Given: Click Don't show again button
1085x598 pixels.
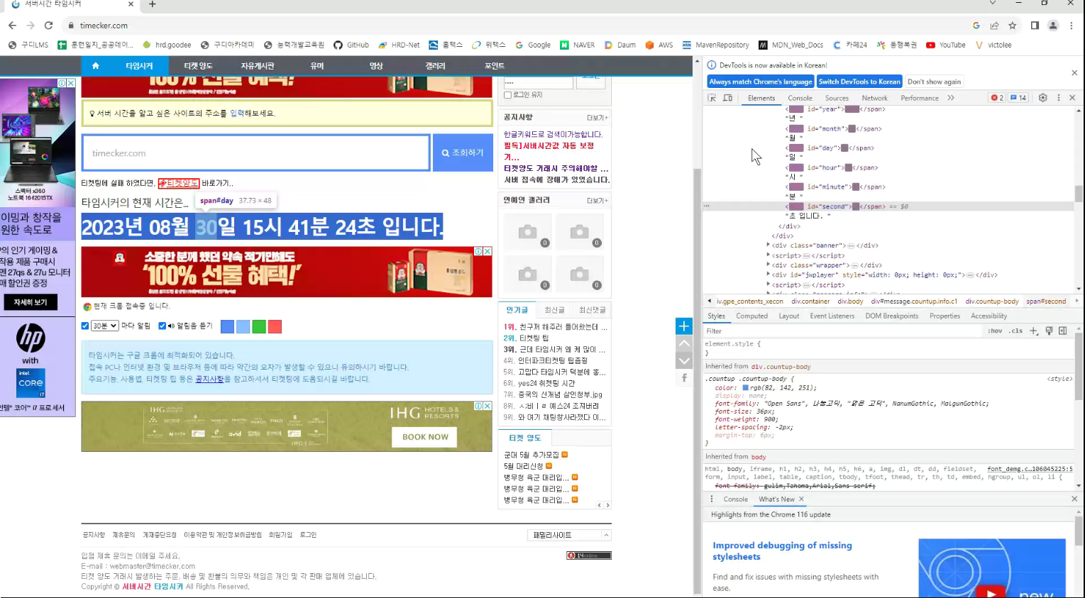Looking at the screenshot, I should pyautogui.click(x=934, y=82).
